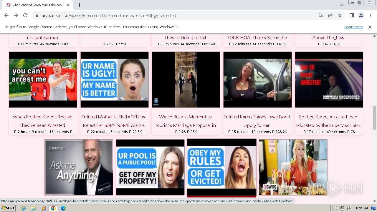Click 'YOUR HOA! Thinks She is the' link
377x212 pixels.
click(x=257, y=37)
